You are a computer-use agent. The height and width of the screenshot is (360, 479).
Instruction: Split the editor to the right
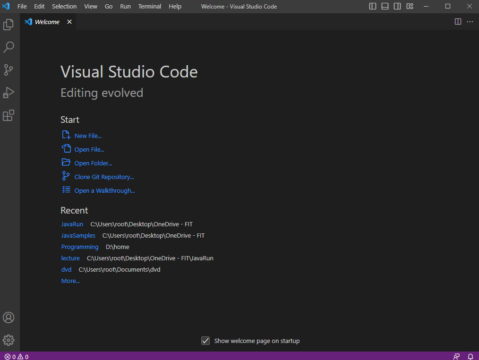tap(458, 22)
